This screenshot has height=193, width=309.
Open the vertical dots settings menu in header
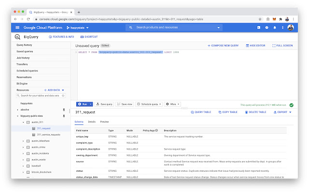click(282, 28)
